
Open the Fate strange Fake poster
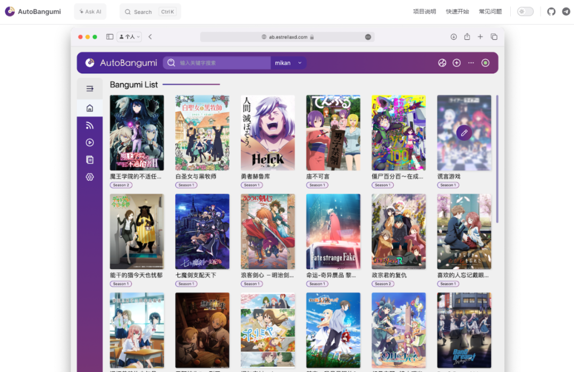click(333, 231)
